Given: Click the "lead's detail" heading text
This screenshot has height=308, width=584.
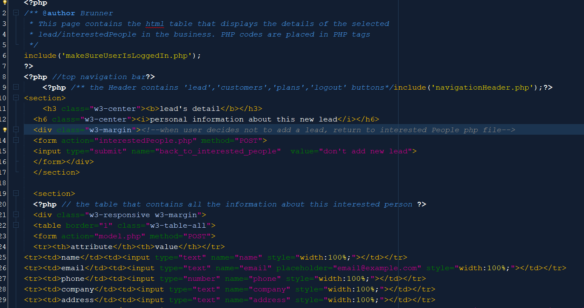Looking at the screenshot, I should tap(190, 109).
